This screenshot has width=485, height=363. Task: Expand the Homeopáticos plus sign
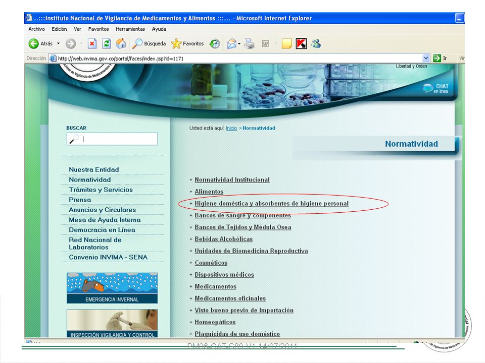[x=191, y=322]
